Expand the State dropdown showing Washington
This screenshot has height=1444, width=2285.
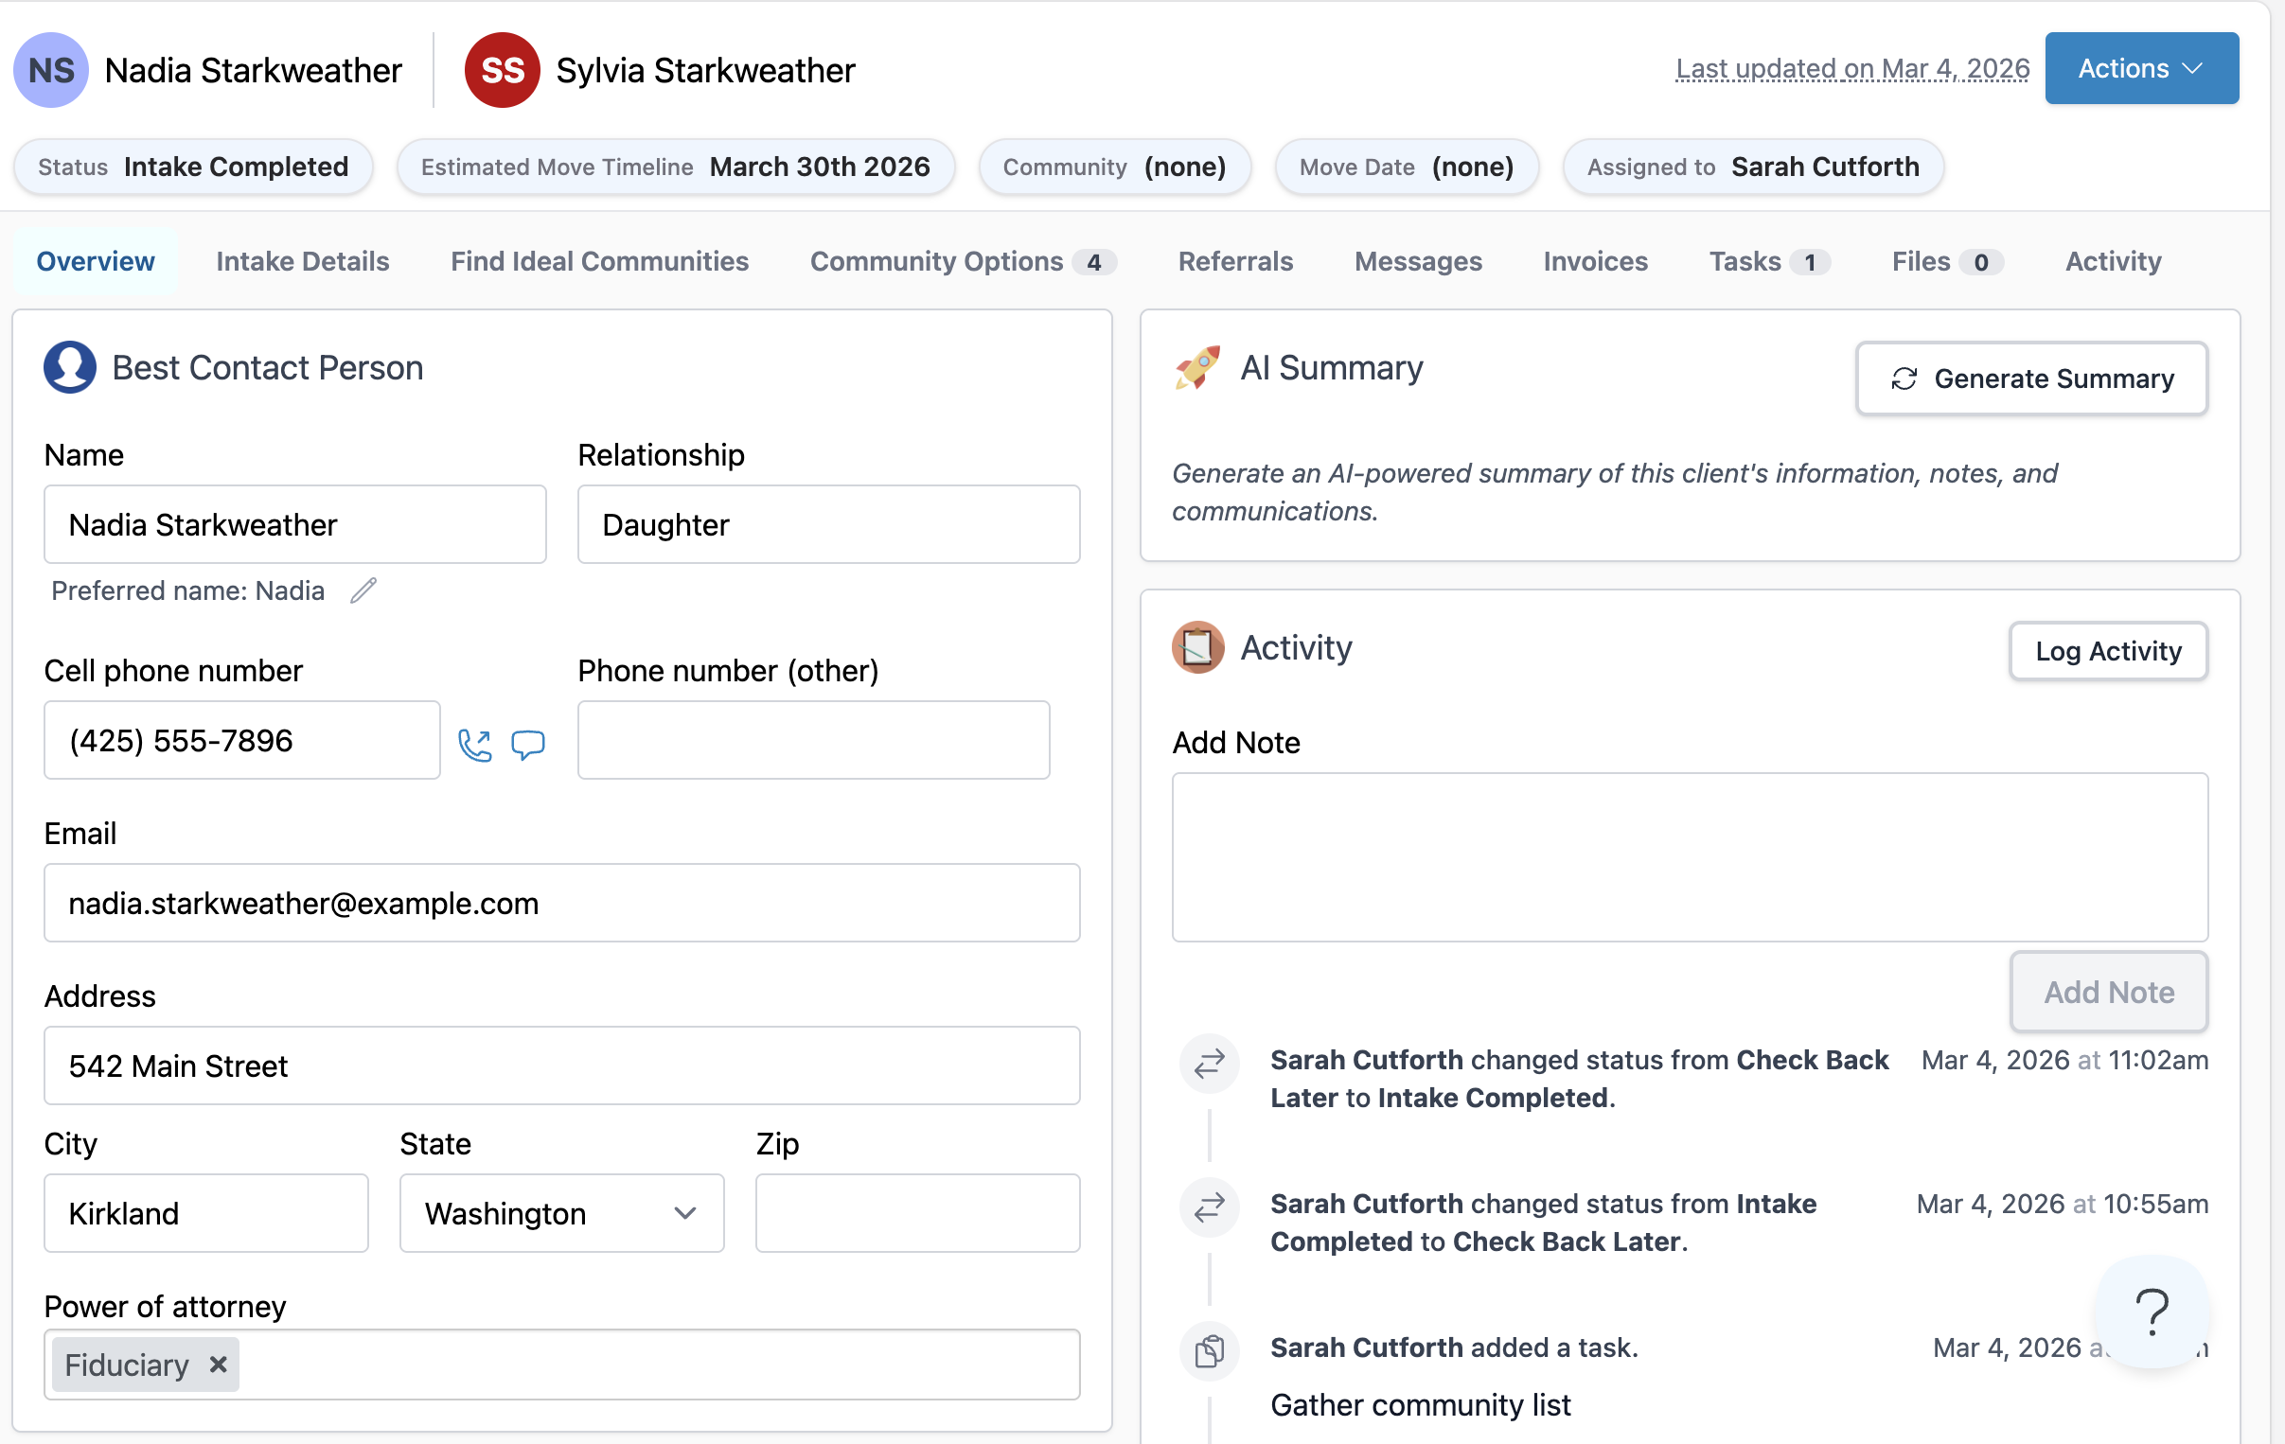(x=561, y=1213)
